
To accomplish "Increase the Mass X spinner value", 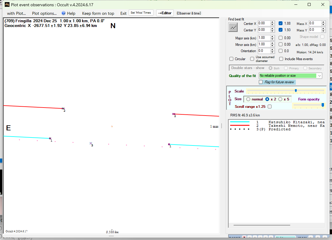I will [x=324, y=22].
